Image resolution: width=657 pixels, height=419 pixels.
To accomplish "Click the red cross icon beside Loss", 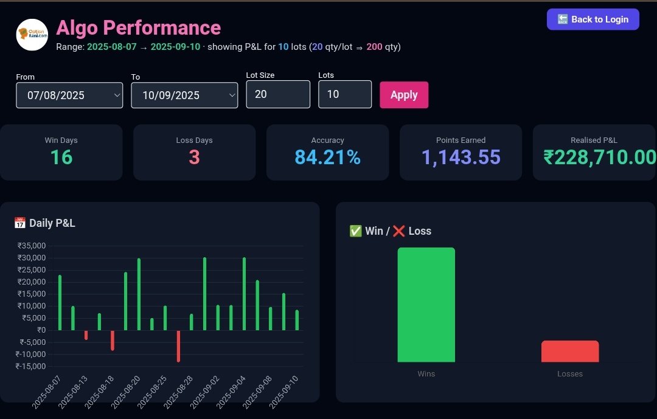I will point(399,231).
